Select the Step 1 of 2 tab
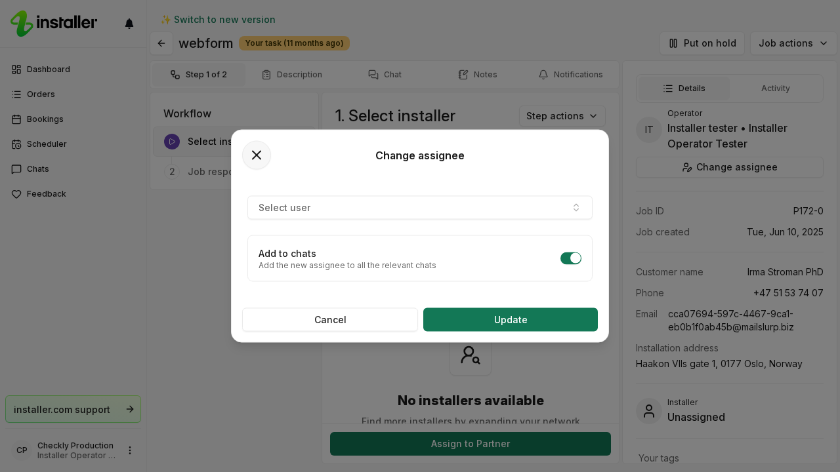 point(199,75)
